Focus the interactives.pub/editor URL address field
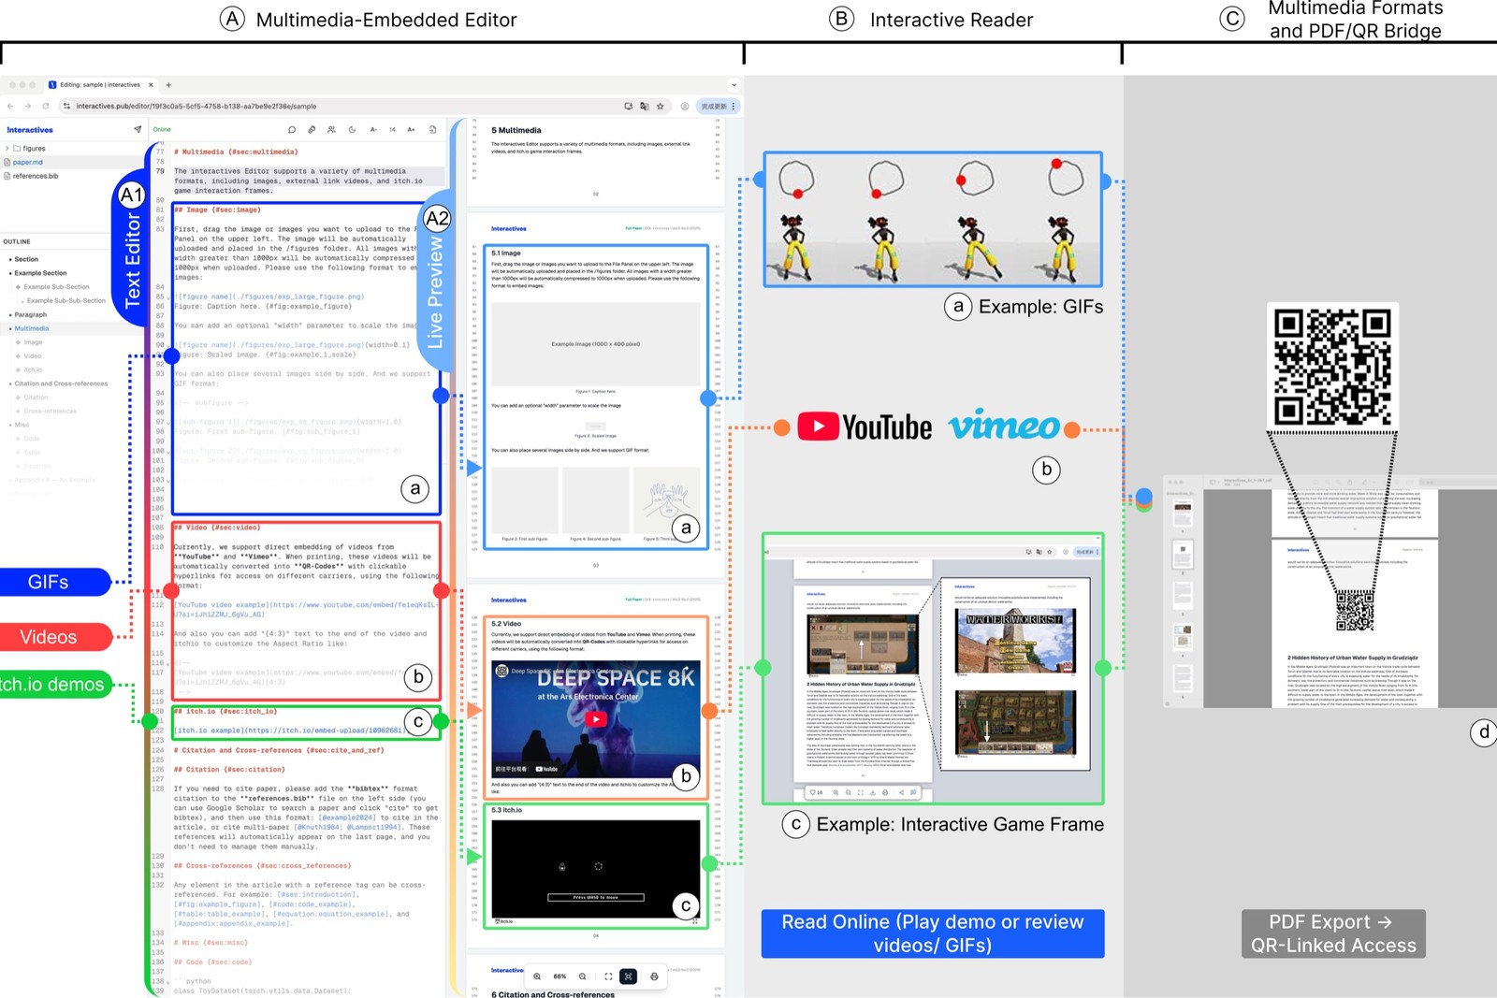 (346, 106)
